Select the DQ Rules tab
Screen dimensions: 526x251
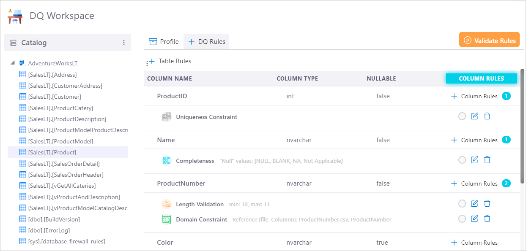207,42
